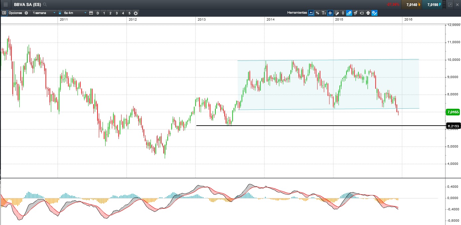The height and width of the screenshot is (225, 461).
Task: Open the indicators candlestick-with-line icon
Action: point(355,13)
